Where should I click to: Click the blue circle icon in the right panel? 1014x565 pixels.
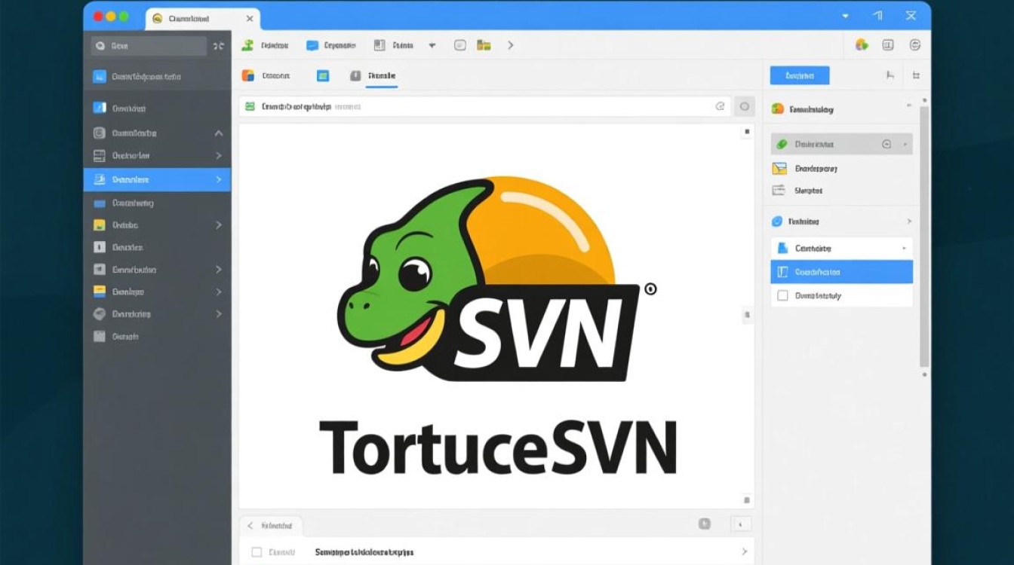pyautogui.click(x=778, y=221)
